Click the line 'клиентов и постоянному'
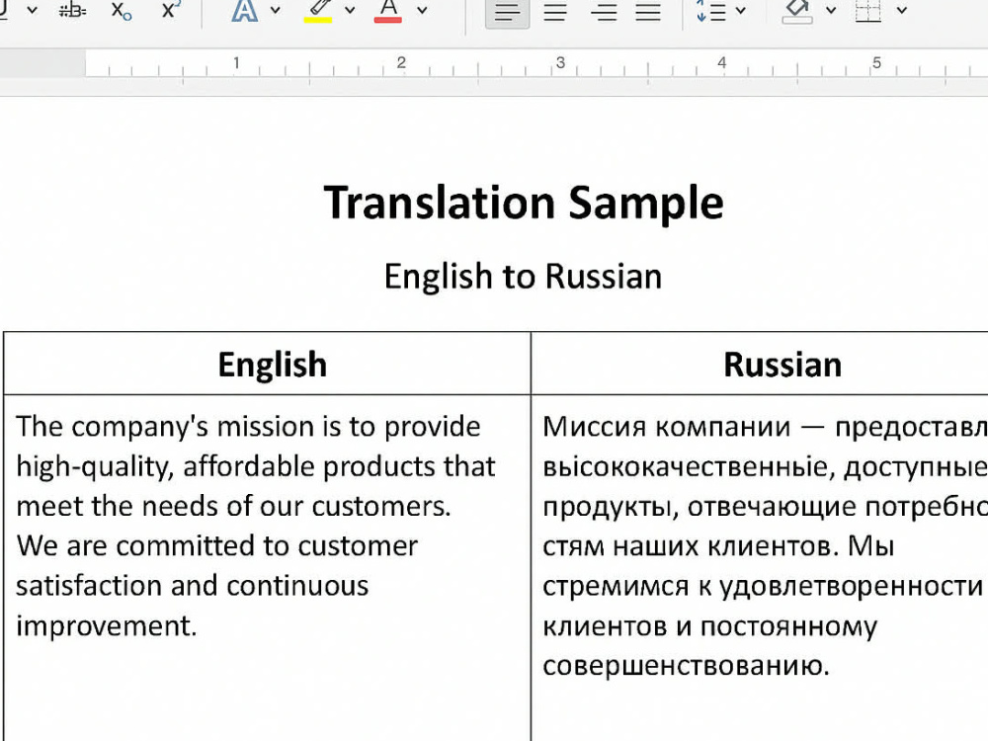This screenshot has width=988, height=741. click(710, 627)
